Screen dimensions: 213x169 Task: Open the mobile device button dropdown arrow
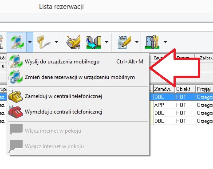tap(30, 42)
